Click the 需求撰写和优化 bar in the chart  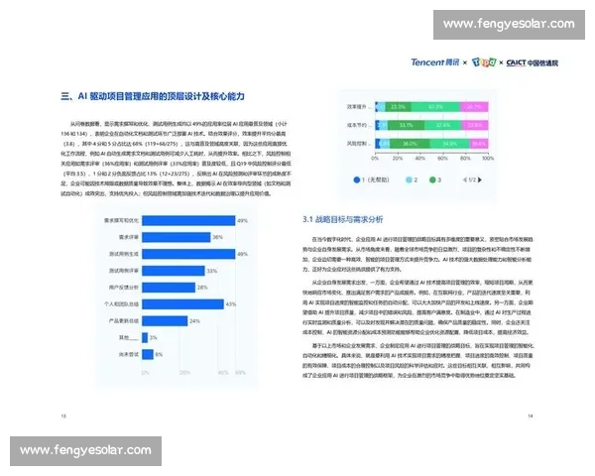[x=188, y=220]
